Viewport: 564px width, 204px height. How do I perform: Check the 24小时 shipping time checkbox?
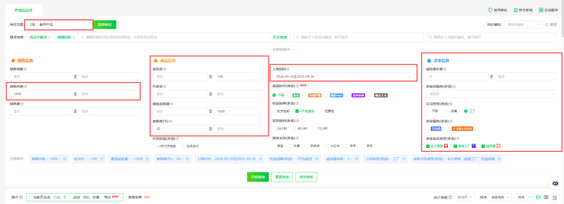click(x=275, y=128)
